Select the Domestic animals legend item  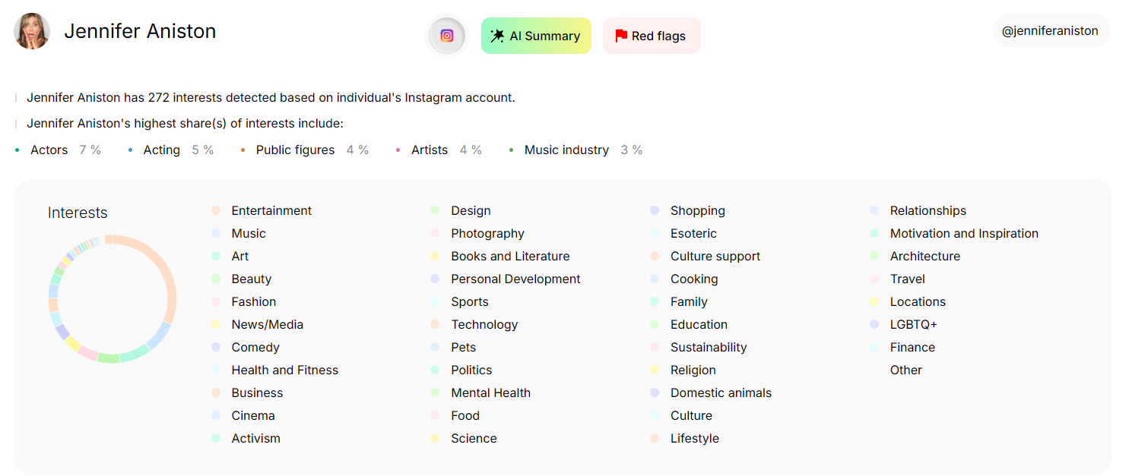pos(720,392)
